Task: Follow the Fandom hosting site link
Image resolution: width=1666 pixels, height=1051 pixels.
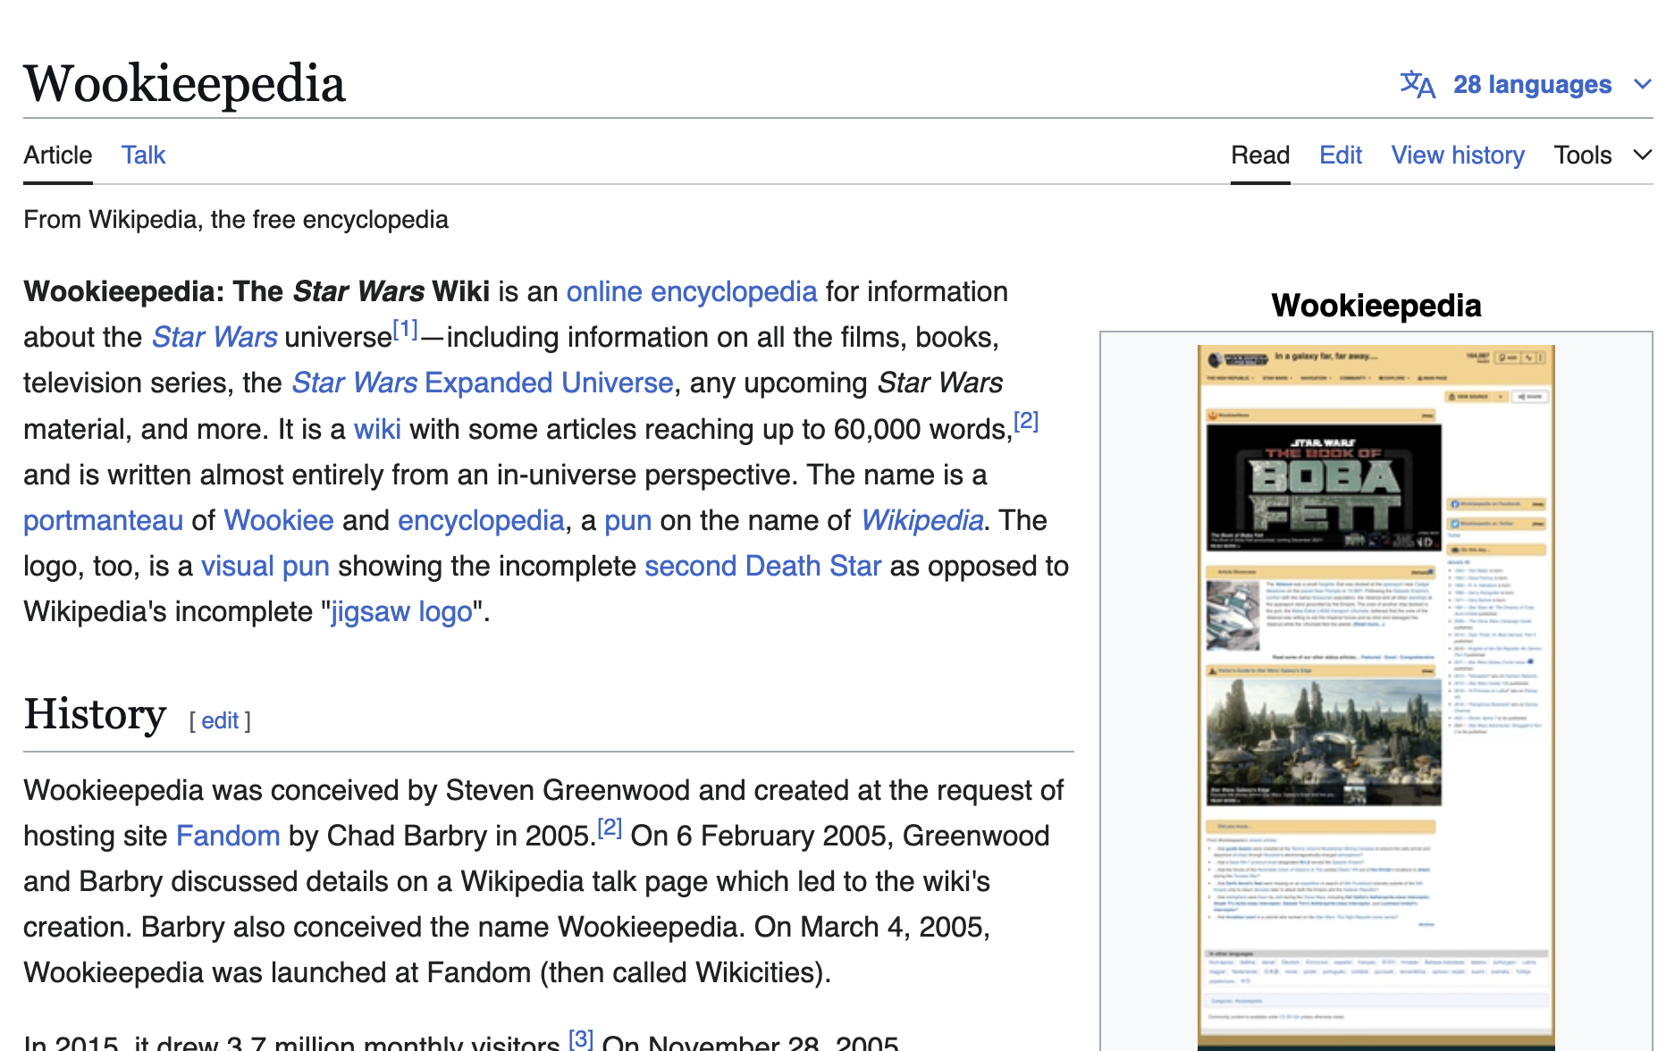Action: tap(228, 837)
